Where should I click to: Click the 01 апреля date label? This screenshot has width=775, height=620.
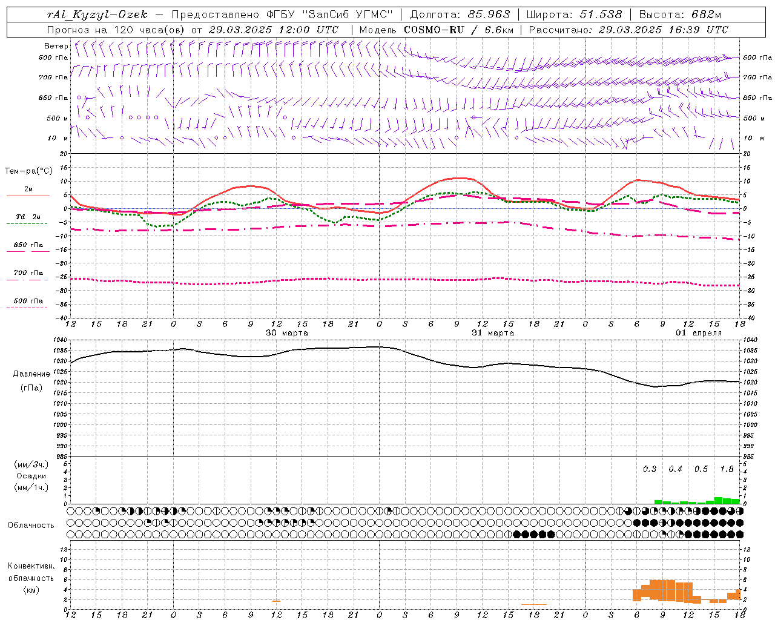[x=699, y=333]
